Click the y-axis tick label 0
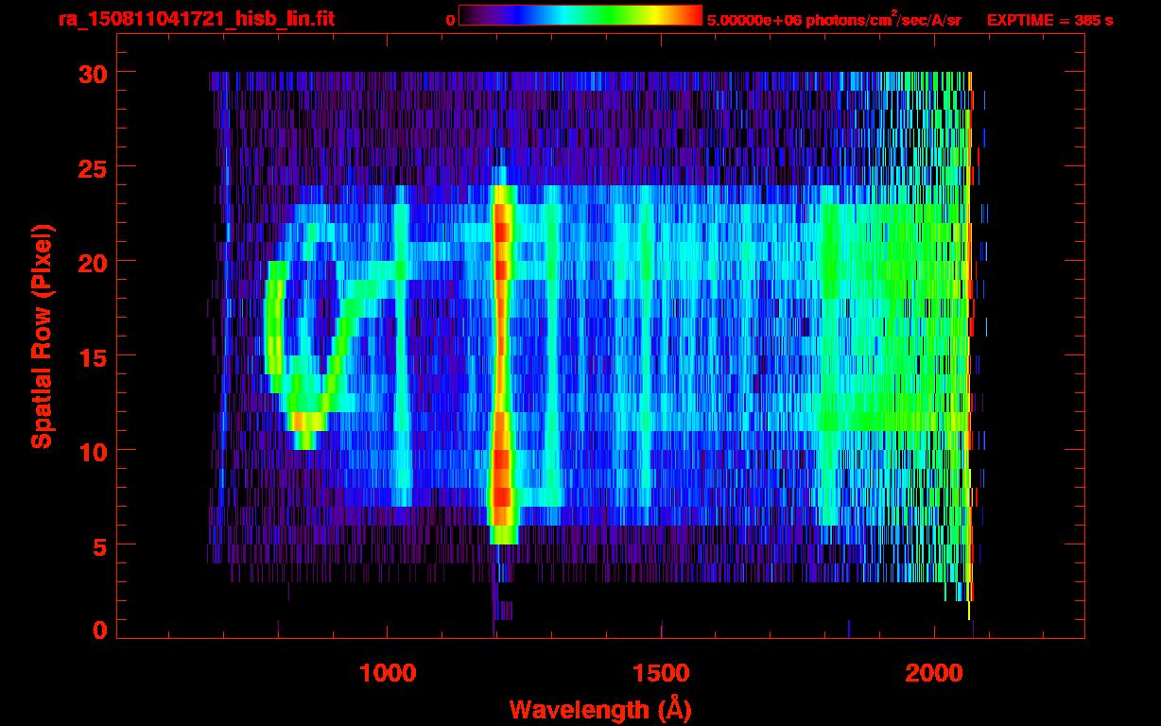This screenshot has width=1161, height=726. [99, 630]
